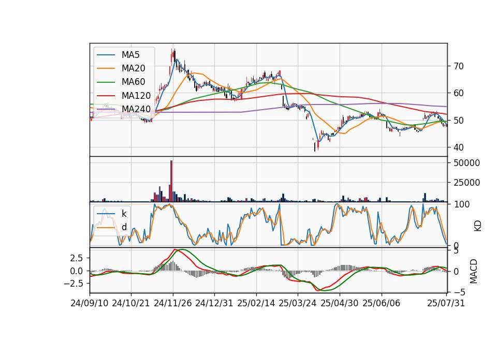Viewport: 497px width, 357px height.
Task: Click the MACD left axis value 2.5
Action: [77, 258]
